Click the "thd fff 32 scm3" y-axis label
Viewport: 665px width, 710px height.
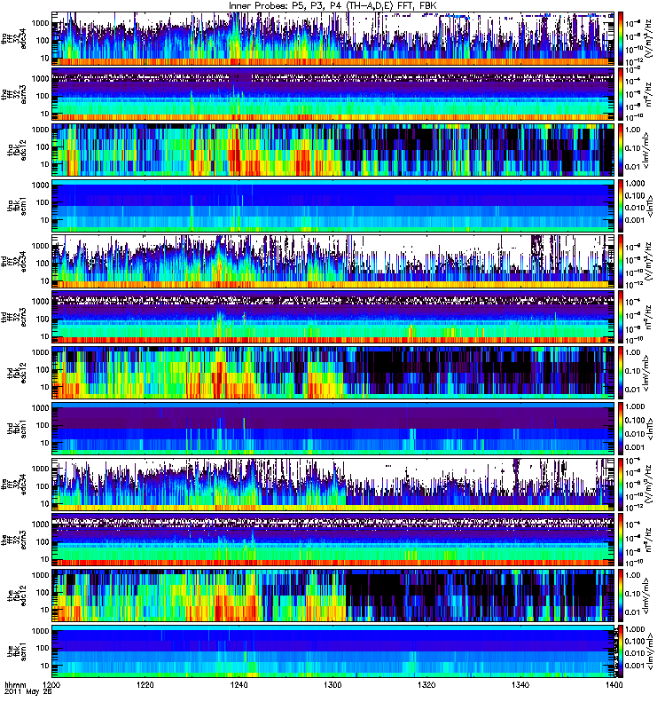point(14,317)
